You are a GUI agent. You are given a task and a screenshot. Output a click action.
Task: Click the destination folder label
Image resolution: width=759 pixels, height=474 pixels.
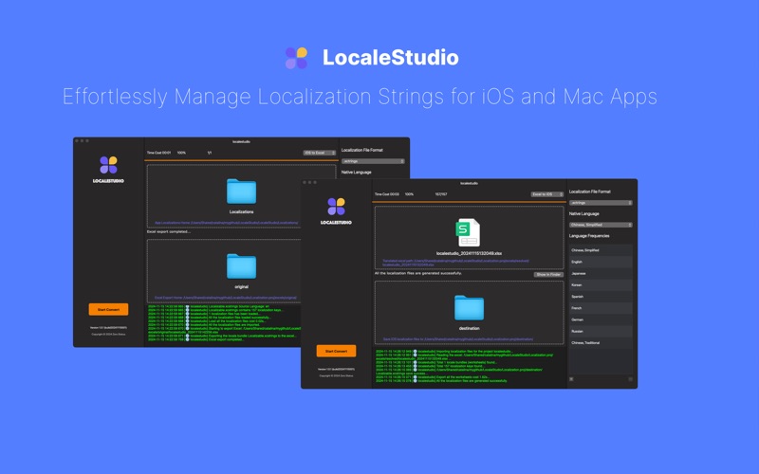(469, 328)
